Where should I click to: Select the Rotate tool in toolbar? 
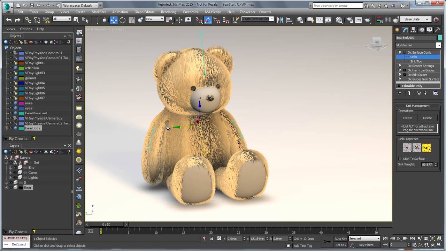(x=123, y=20)
